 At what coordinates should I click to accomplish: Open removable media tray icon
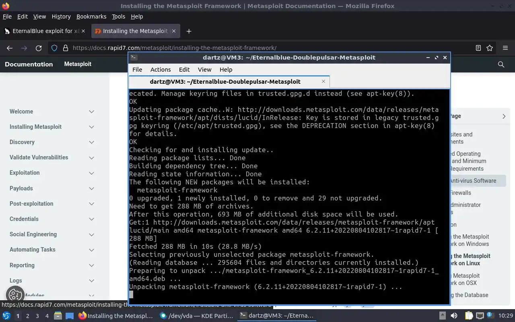pyautogui.click(x=442, y=316)
